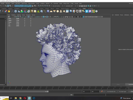133x100 pixels.
Task: Open Task View on the taskbar
Action: pos(11,98)
